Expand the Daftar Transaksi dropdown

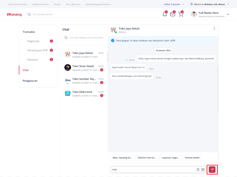pos(174,4)
